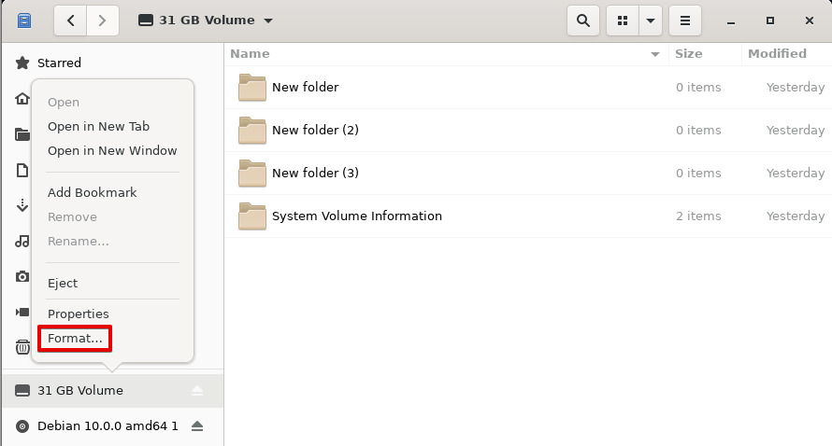Open the 31 GB Volume path dropdown
832x446 pixels.
(206, 21)
